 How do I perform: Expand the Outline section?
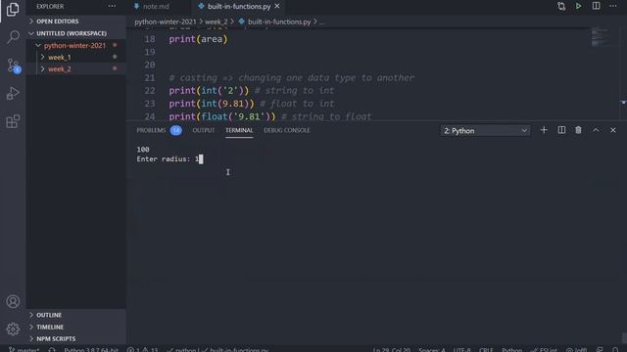click(76, 315)
